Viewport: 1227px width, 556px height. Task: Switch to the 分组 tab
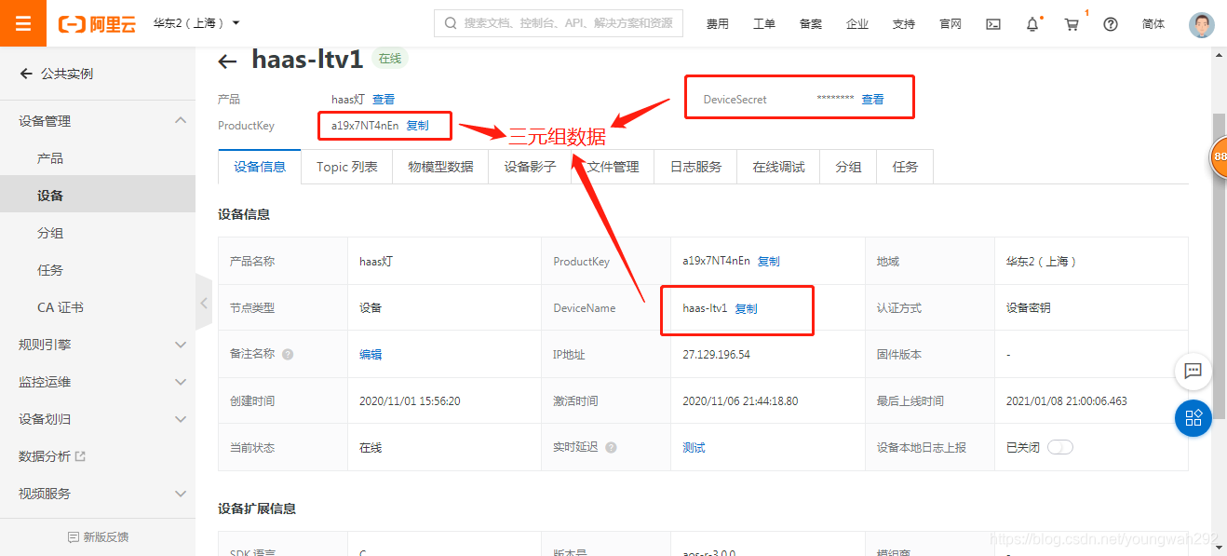coord(848,167)
